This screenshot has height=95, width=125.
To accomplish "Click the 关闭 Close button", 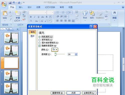I will point(73,93).
